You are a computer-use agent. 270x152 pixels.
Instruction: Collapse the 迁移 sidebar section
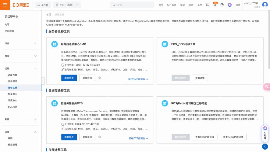click(21, 68)
